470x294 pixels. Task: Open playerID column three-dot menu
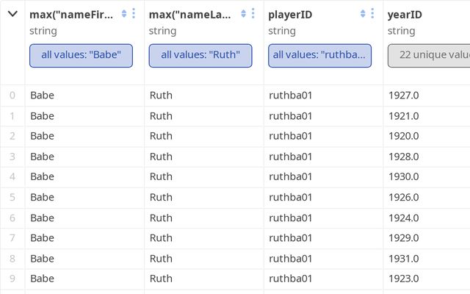tap(373, 14)
